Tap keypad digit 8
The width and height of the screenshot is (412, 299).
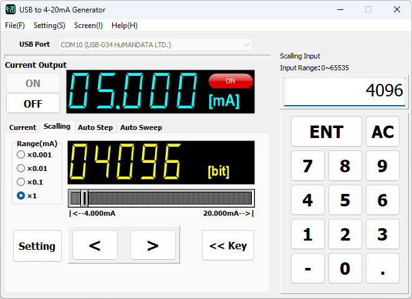click(x=345, y=165)
